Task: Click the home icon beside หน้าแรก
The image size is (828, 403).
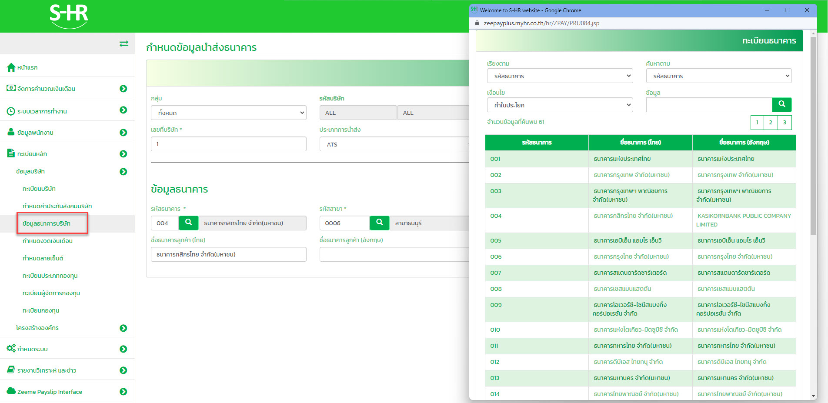Action: [10, 67]
